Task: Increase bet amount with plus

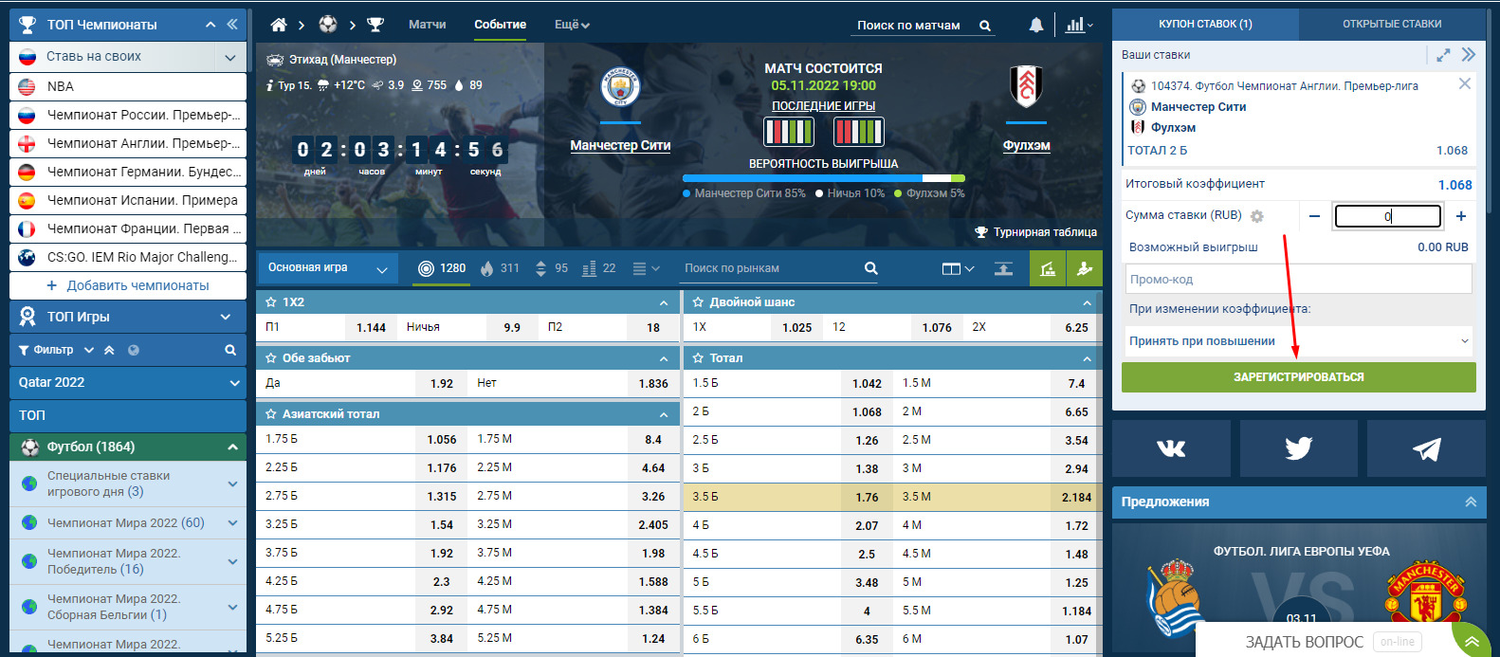Action: (x=1461, y=216)
